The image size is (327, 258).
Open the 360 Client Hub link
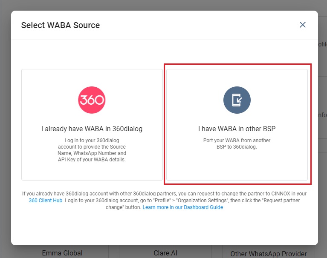[46, 201]
